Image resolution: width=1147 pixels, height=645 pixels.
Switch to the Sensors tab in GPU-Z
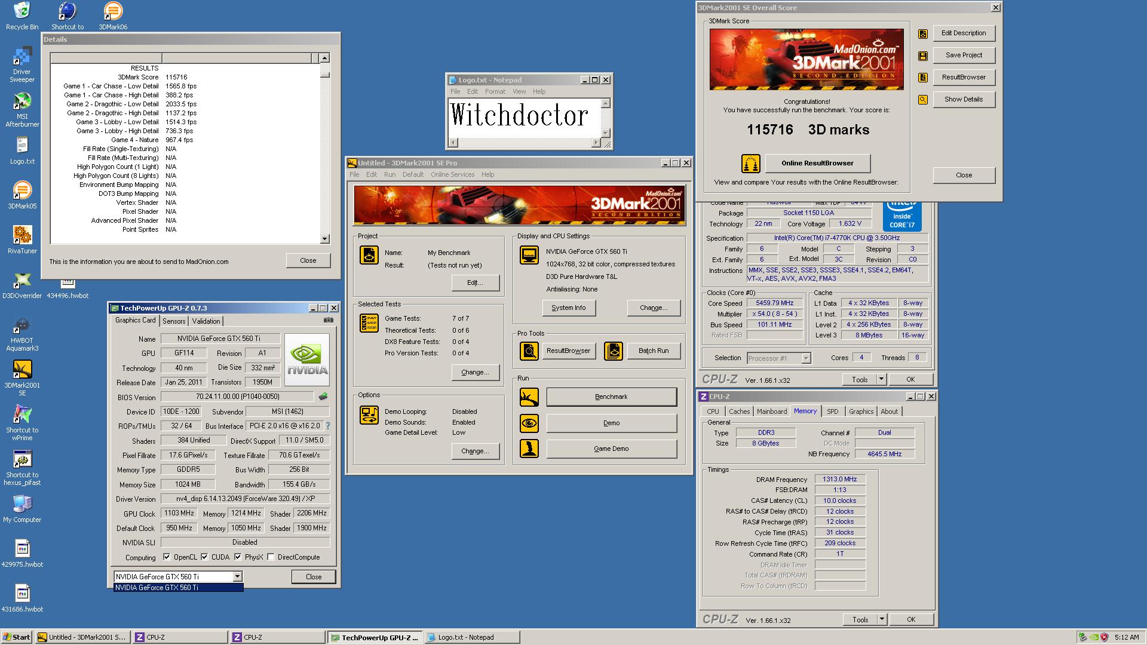click(x=174, y=321)
